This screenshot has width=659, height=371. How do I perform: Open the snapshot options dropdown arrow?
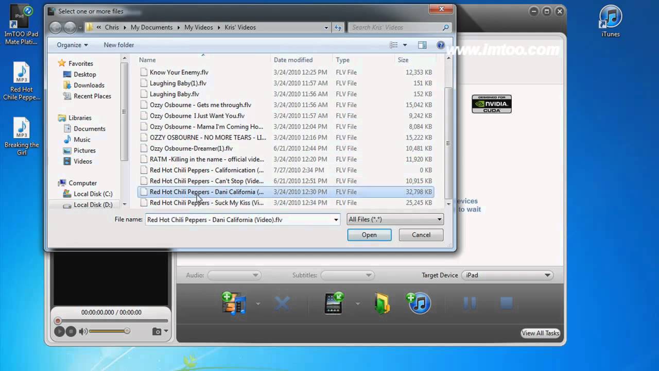(x=166, y=331)
